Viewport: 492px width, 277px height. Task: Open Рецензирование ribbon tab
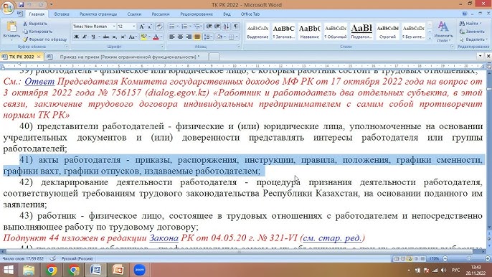point(197,14)
